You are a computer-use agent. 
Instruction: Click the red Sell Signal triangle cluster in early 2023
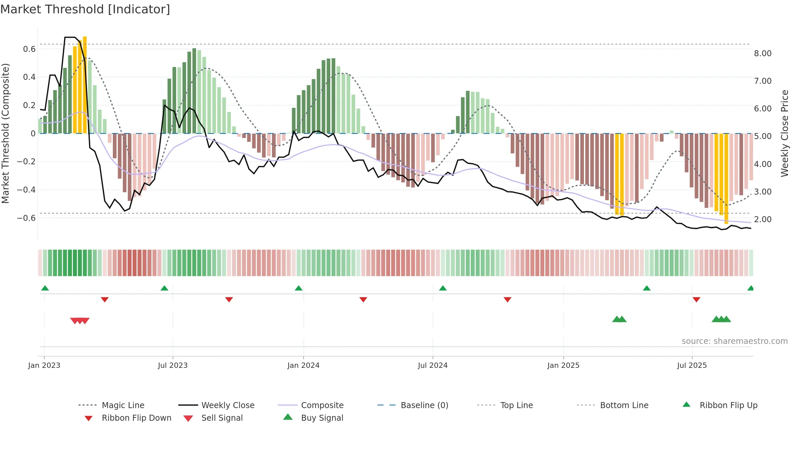tap(80, 321)
